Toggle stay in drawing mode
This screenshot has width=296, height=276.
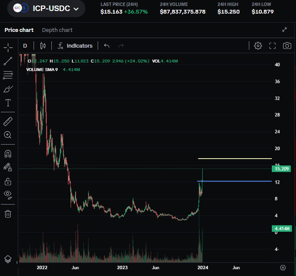click(x=8, y=167)
